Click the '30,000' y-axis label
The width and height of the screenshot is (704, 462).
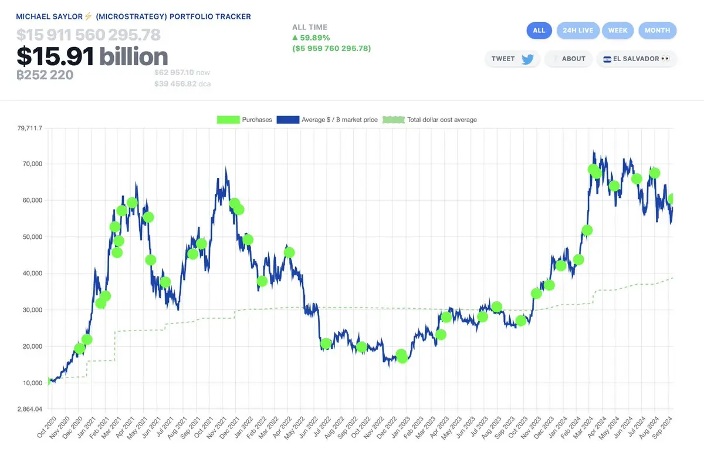[32, 310]
